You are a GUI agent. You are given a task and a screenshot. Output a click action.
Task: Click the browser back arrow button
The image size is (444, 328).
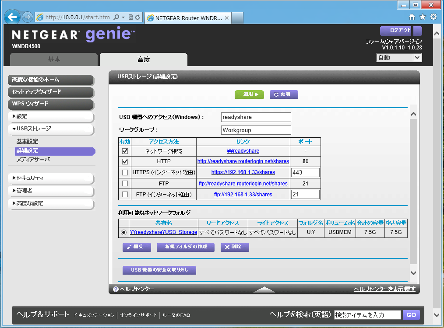[x=12, y=17]
